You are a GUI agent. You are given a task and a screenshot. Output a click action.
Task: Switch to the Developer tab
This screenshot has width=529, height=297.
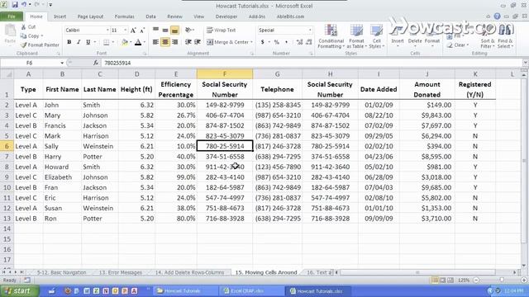[x=226, y=16]
